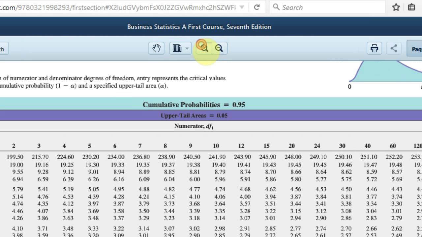The width and height of the screenshot is (422, 237).
Task: Click column header 10
Action: [x=216, y=146]
